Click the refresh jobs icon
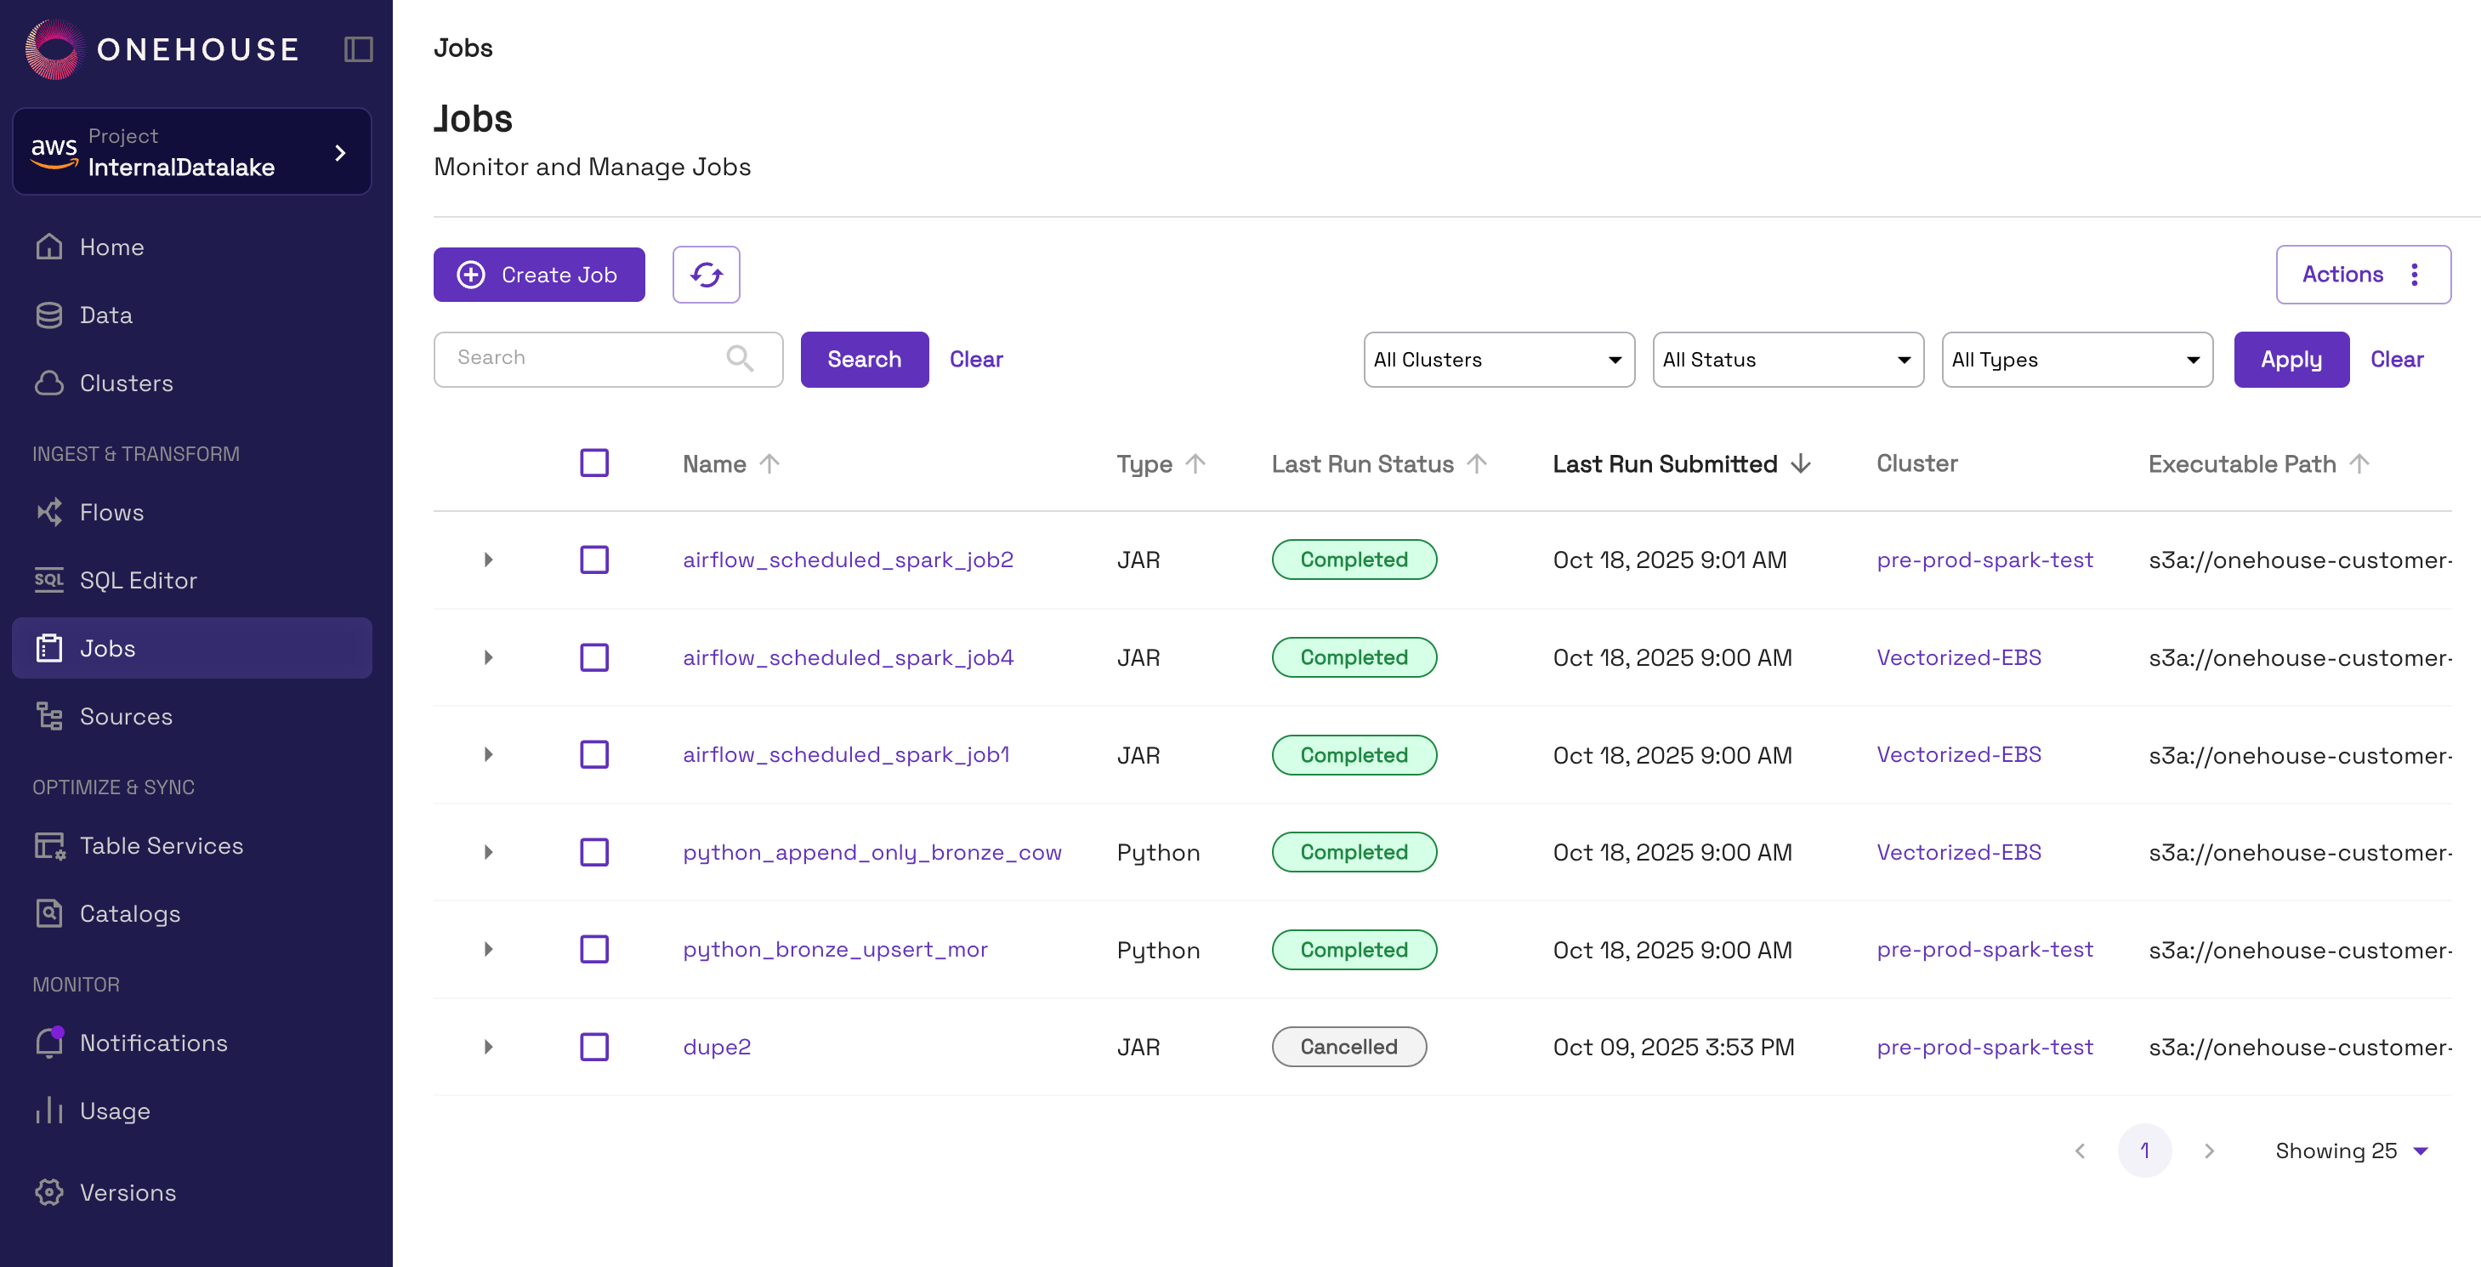Viewport: 2481px width, 1267px height. (x=706, y=275)
